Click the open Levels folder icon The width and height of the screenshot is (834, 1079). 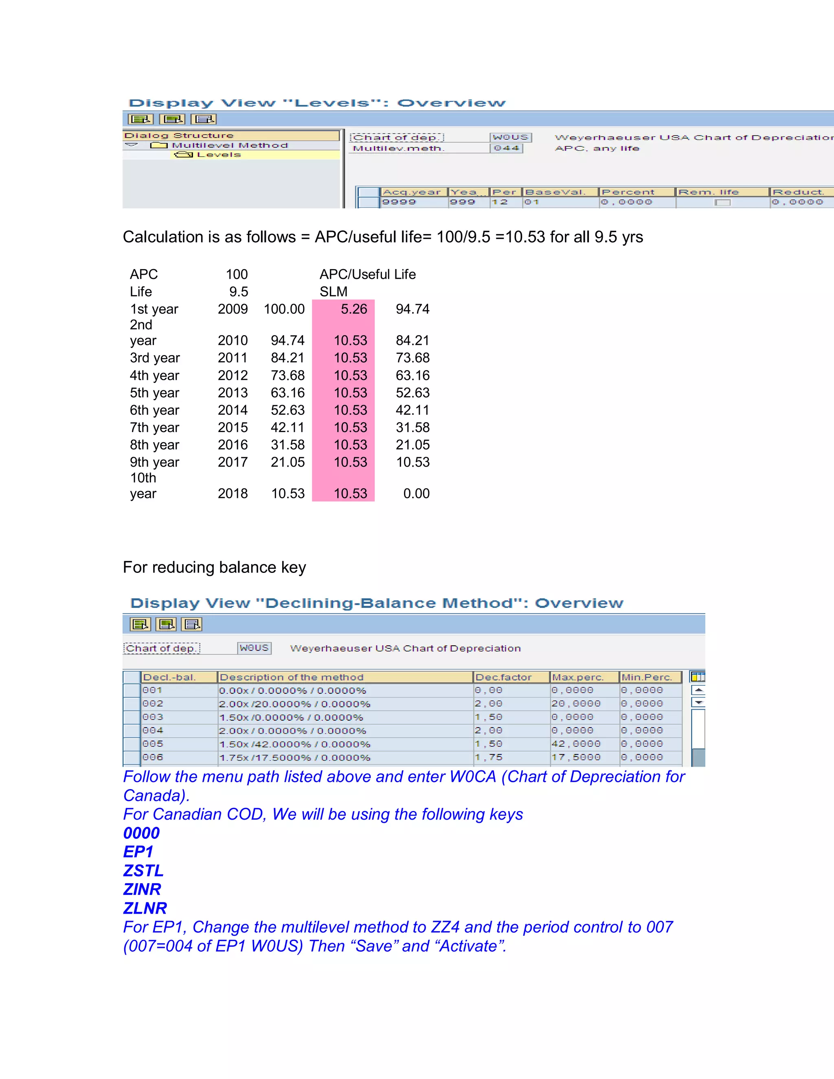[184, 155]
